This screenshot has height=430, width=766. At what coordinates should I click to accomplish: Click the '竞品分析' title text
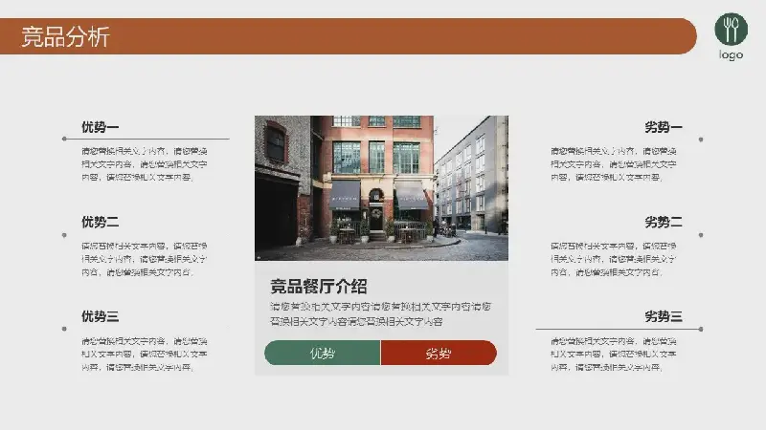pyautogui.click(x=65, y=36)
